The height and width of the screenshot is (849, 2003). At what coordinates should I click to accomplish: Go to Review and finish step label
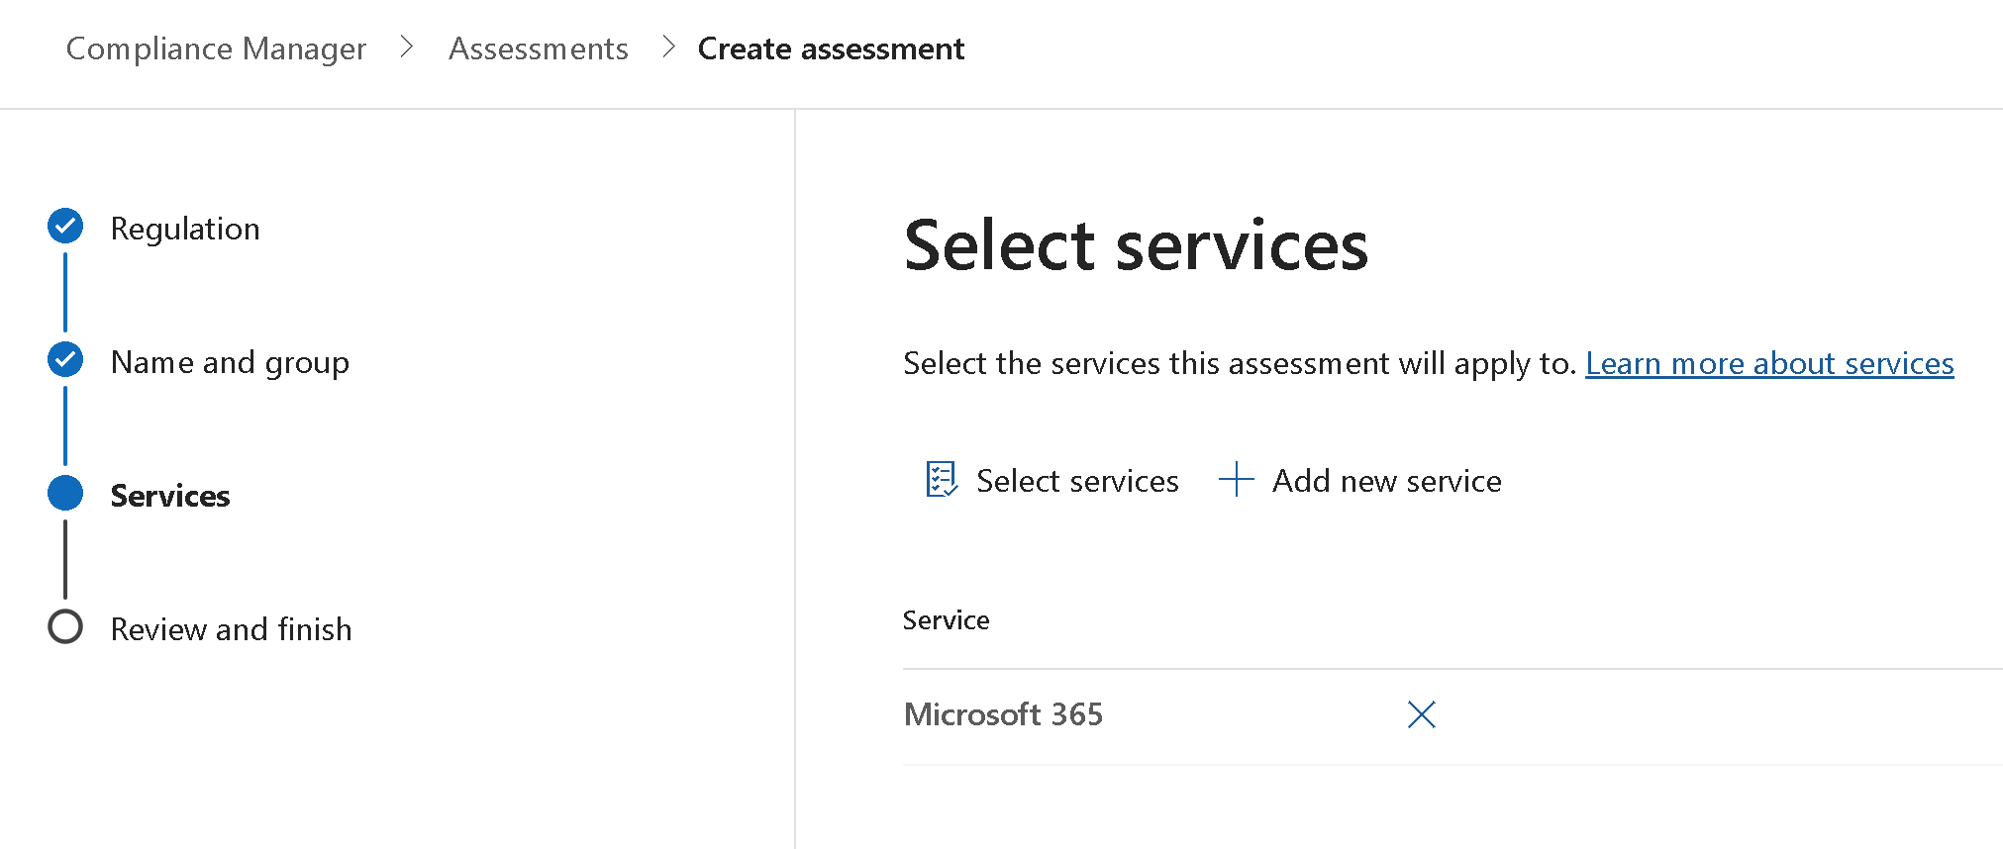[x=231, y=629]
